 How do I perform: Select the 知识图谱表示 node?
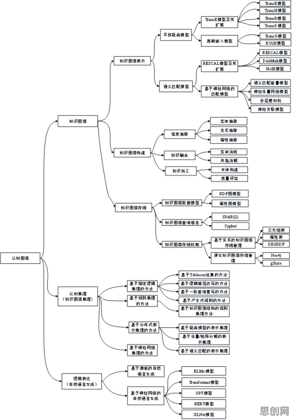point(133,61)
